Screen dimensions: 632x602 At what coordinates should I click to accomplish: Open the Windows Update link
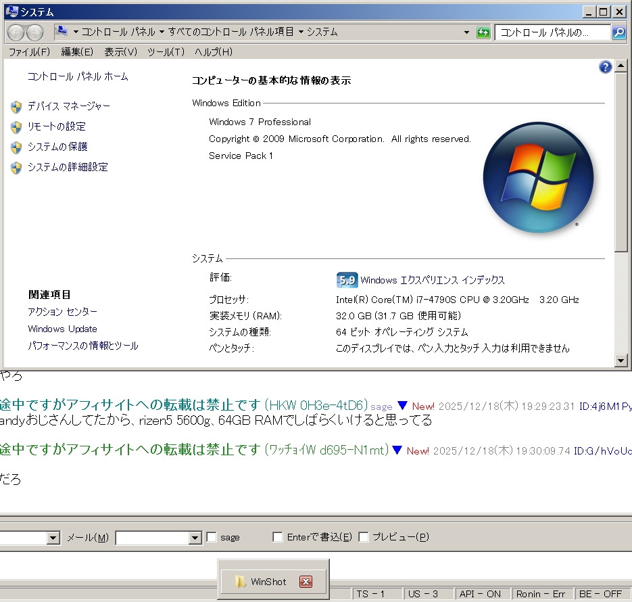[62, 329]
